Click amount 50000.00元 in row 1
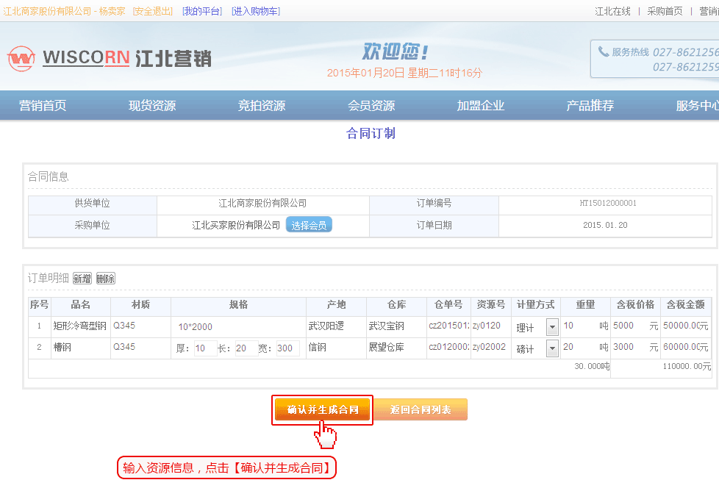The image size is (719, 491). pyautogui.click(x=685, y=326)
